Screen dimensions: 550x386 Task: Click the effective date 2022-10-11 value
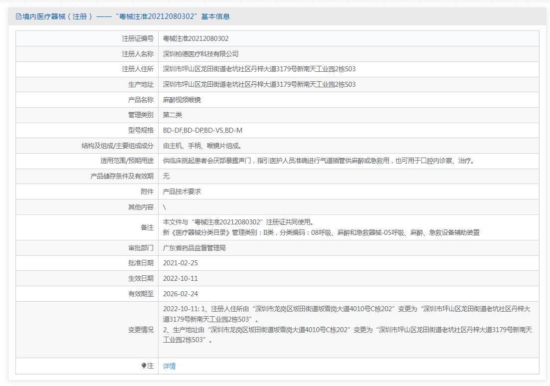point(180,278)
